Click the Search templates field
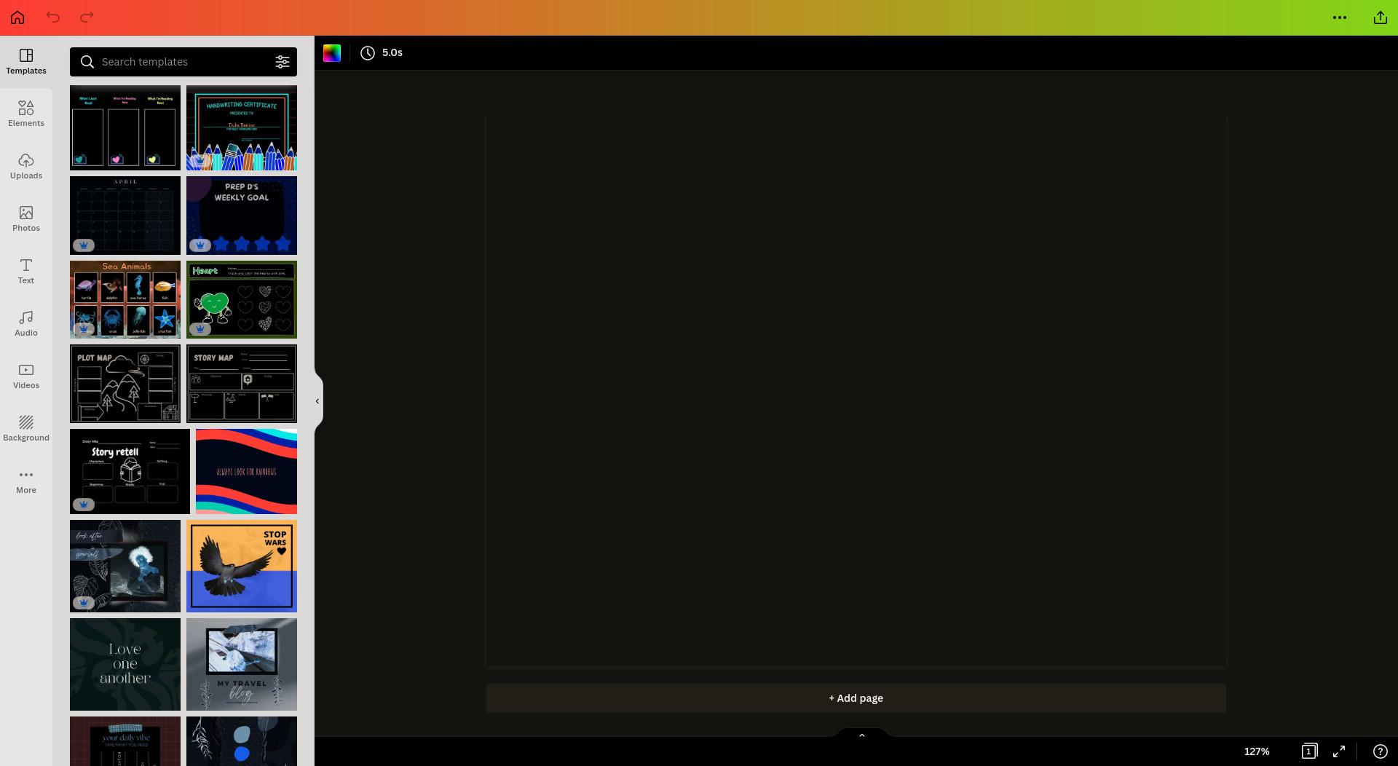This screenshot has width=1398, height=766. [x=183, y=62]
